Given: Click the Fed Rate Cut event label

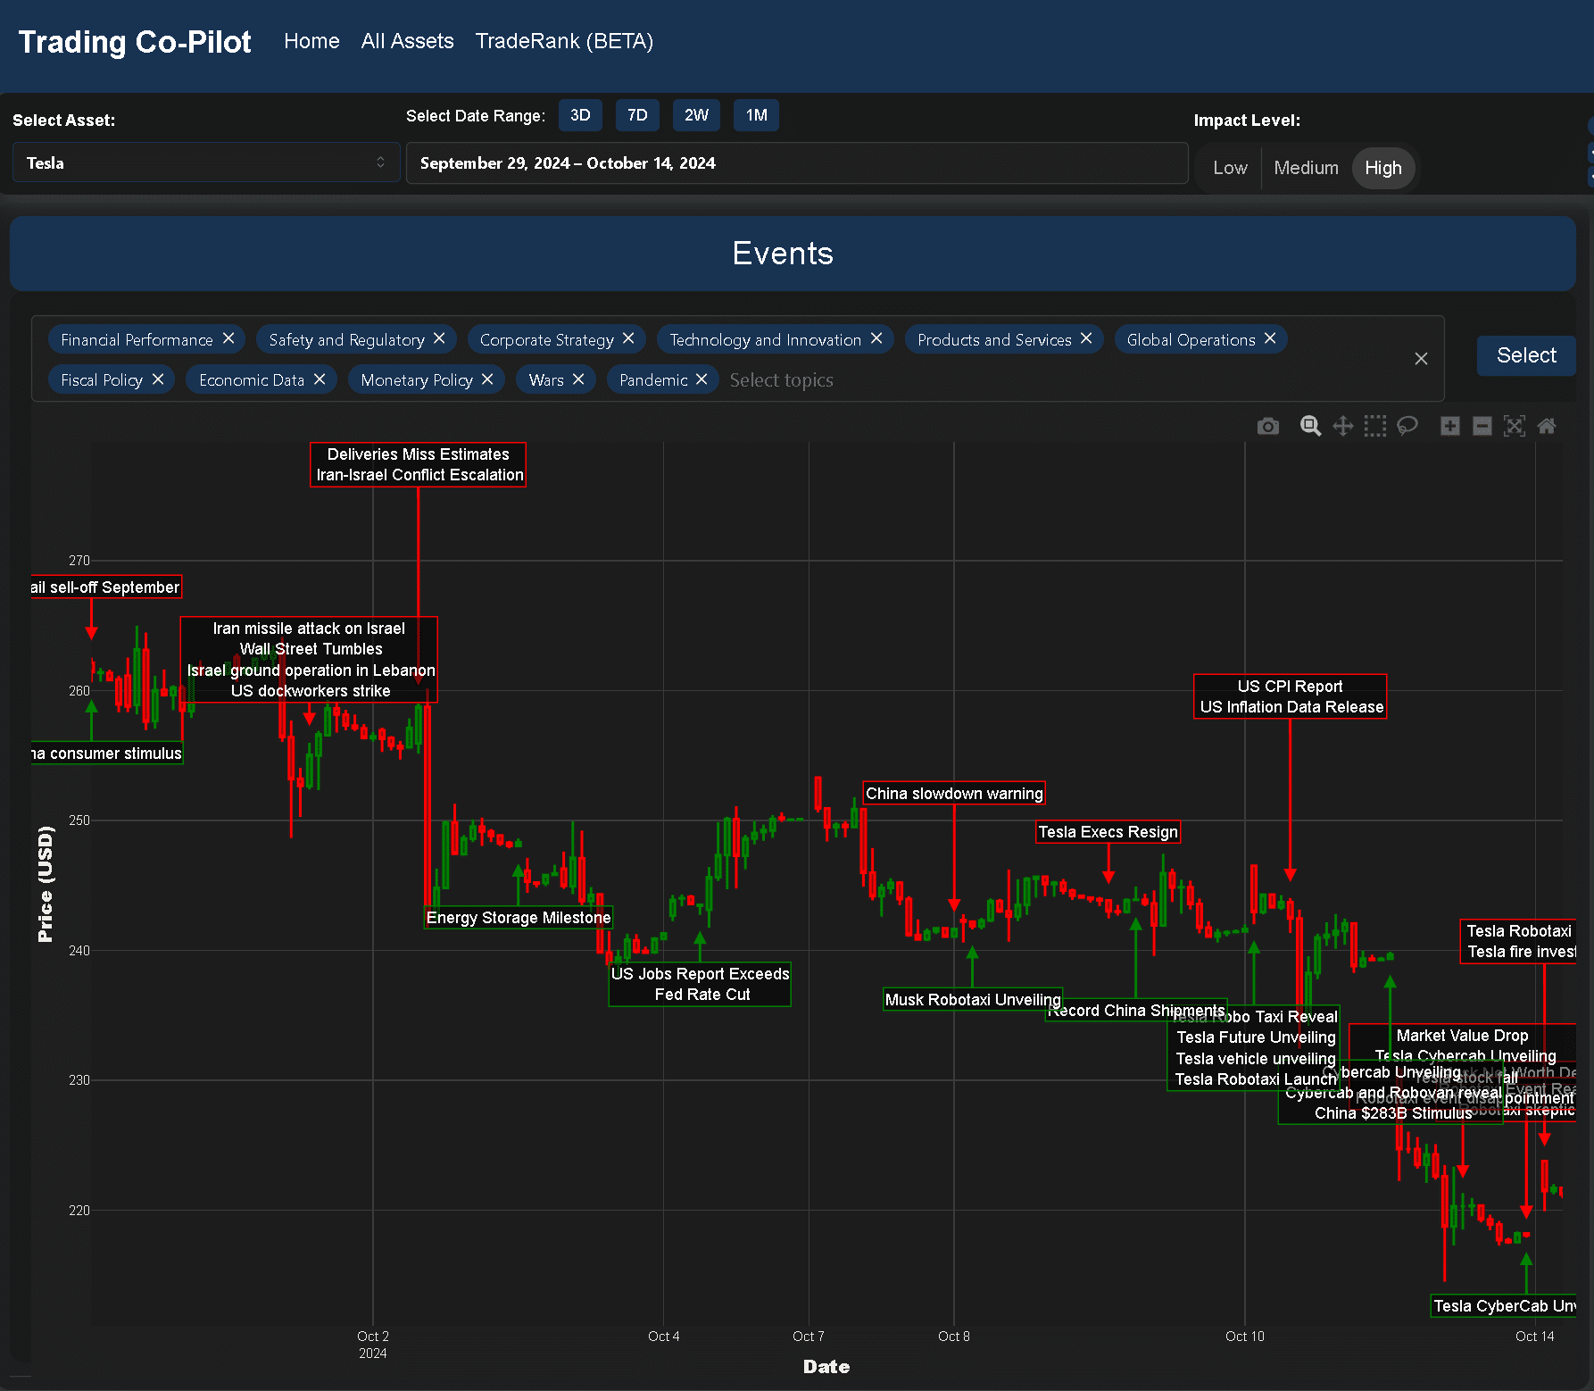Looking at the screenshot, I should 702,995.
